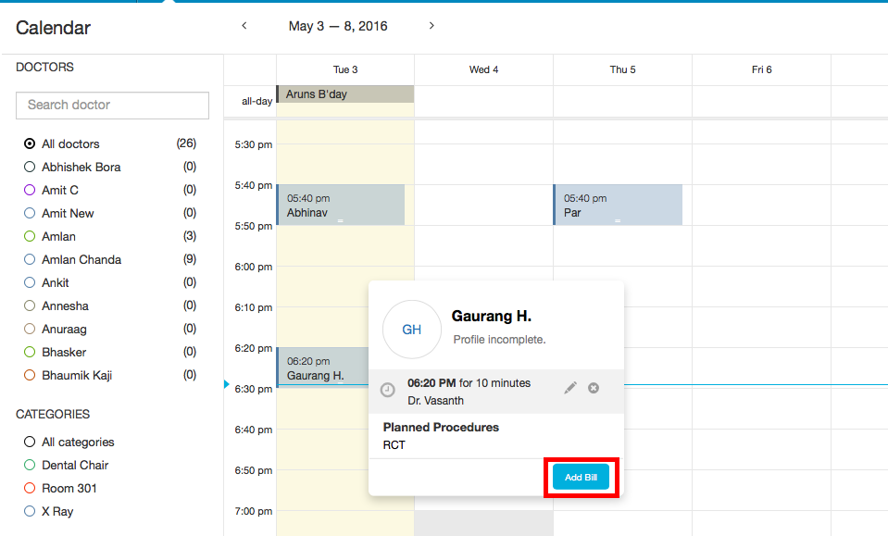Open Abhinav's 05:40 pm appointment
The width and height of the screenshot is (888, 536).
pos(340,205)
